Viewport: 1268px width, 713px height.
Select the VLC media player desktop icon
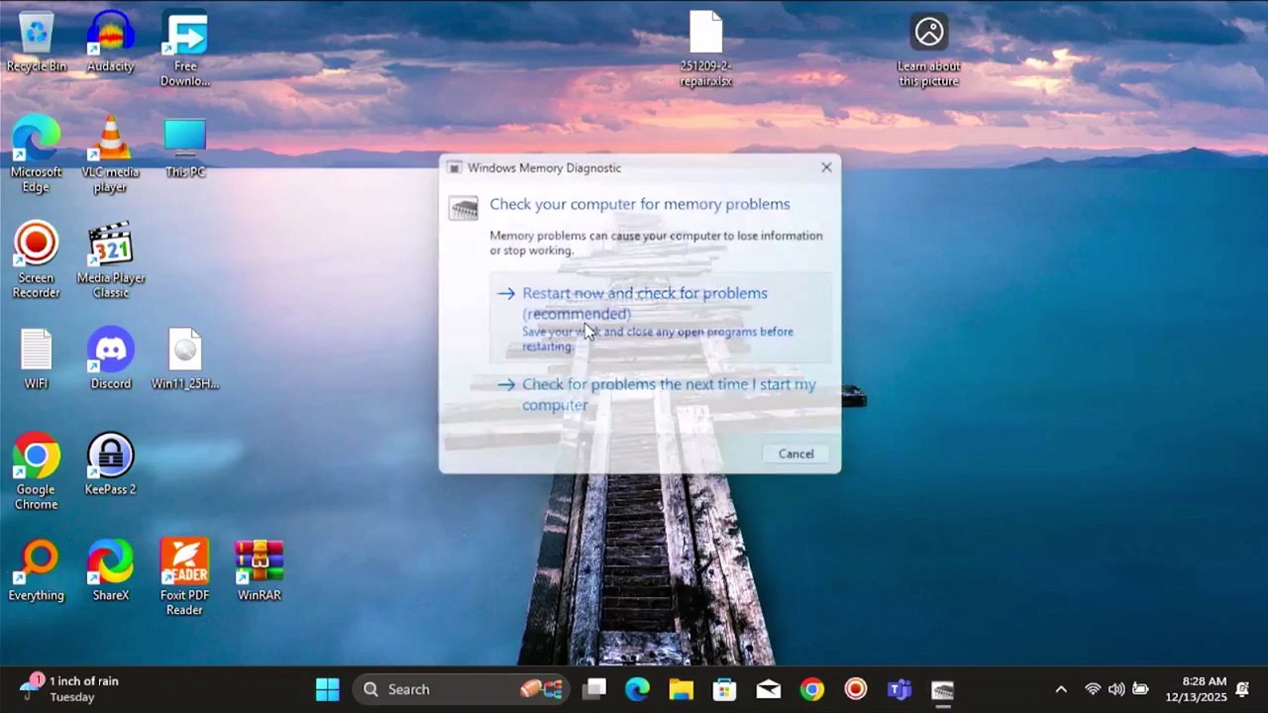[x=110, y=155]
